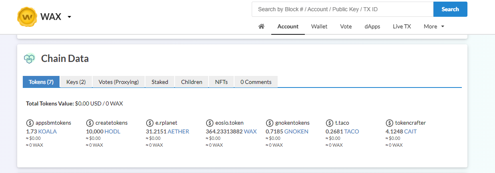Click the home icon in navigation
Viewport: 495px width, 173px height.
[261, 26]
